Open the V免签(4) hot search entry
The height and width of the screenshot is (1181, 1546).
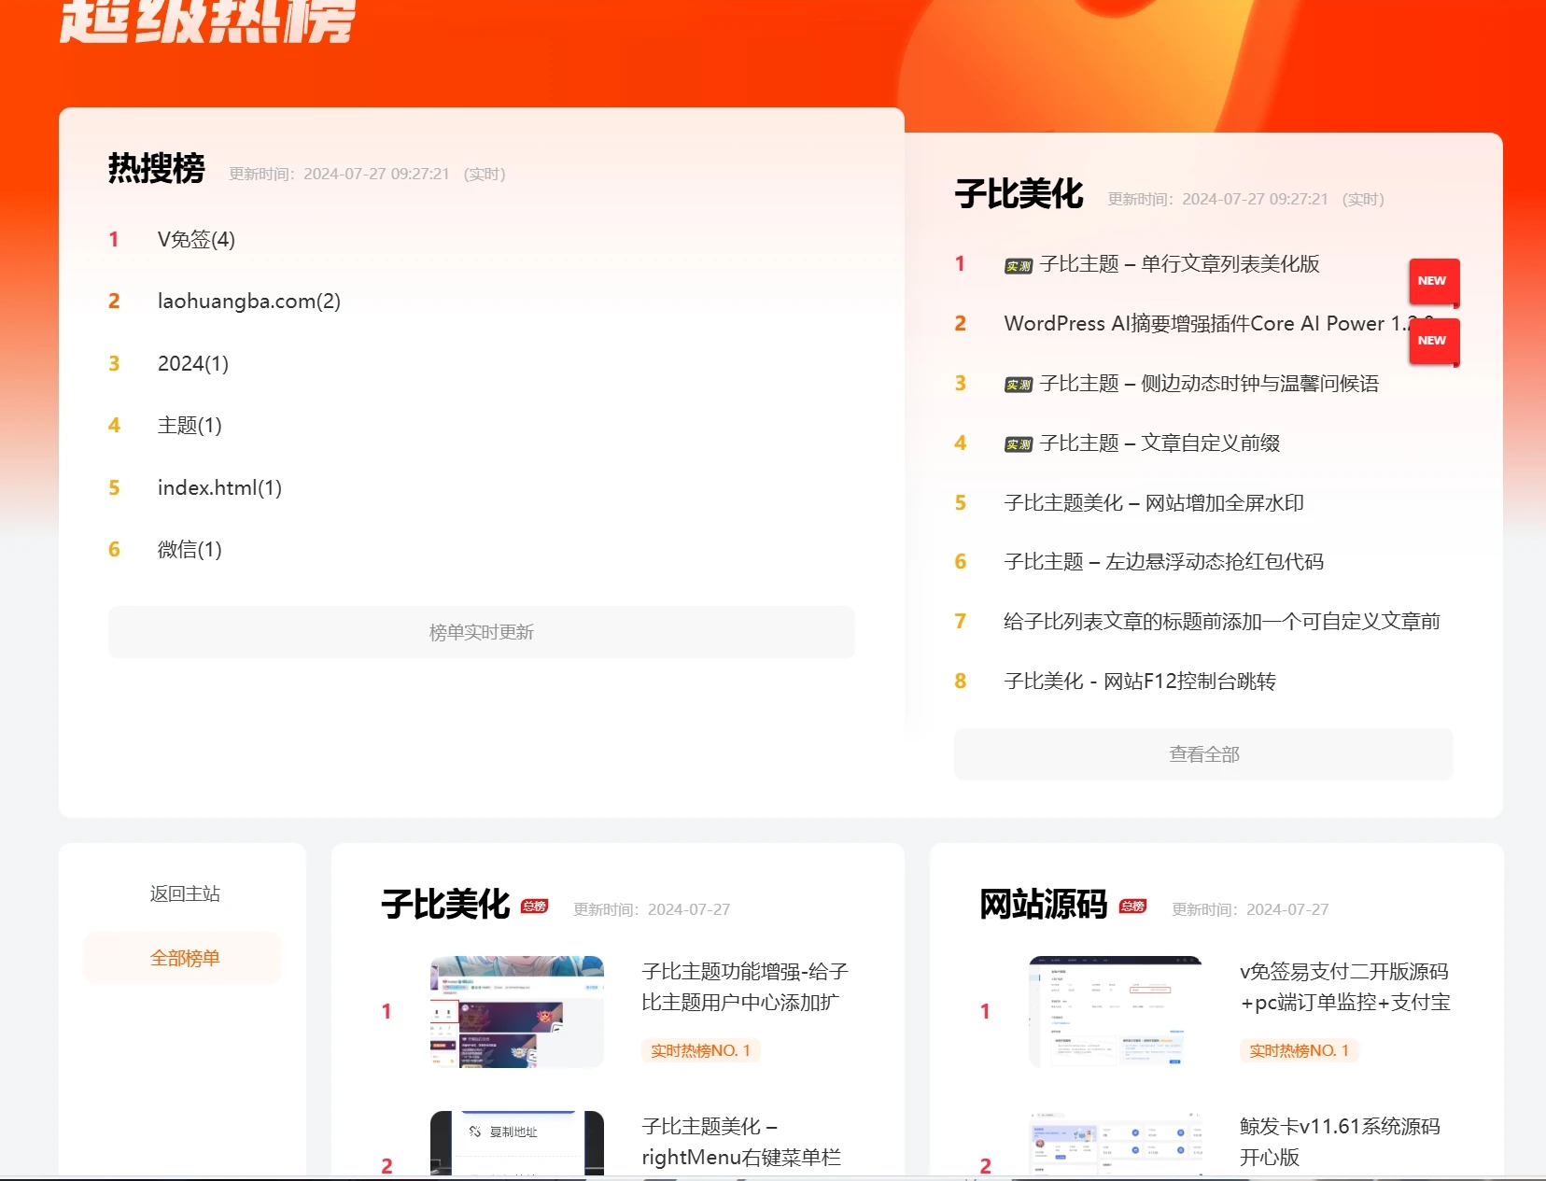196,239
